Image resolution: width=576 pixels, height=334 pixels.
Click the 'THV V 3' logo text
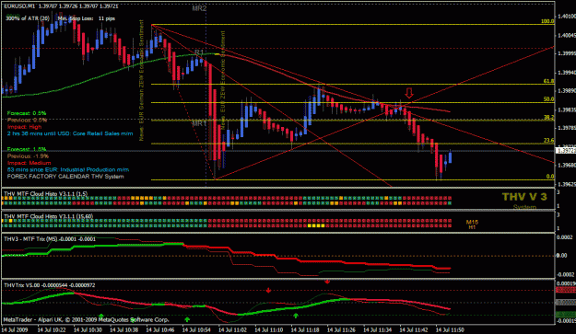524,197
